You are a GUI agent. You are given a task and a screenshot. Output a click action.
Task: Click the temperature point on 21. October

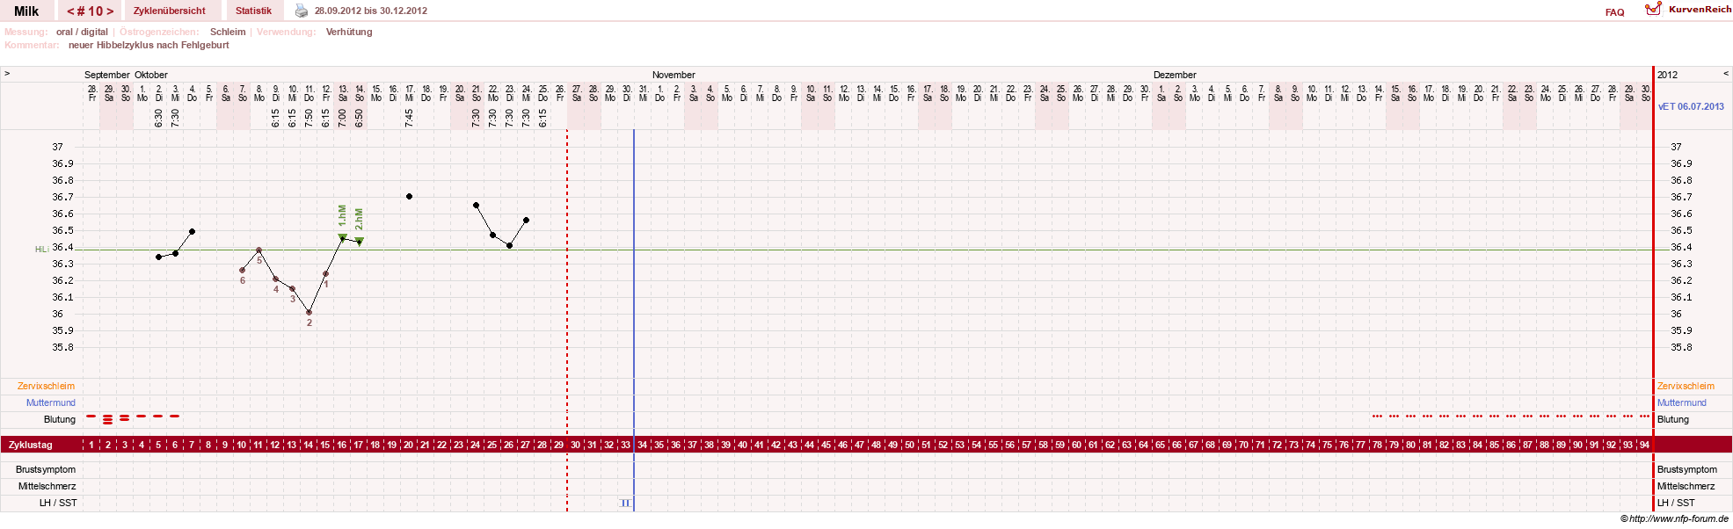(477, 205)
